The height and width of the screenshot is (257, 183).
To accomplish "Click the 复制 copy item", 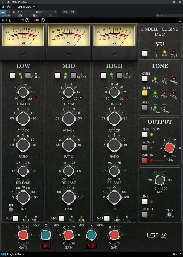I will 35,15.
